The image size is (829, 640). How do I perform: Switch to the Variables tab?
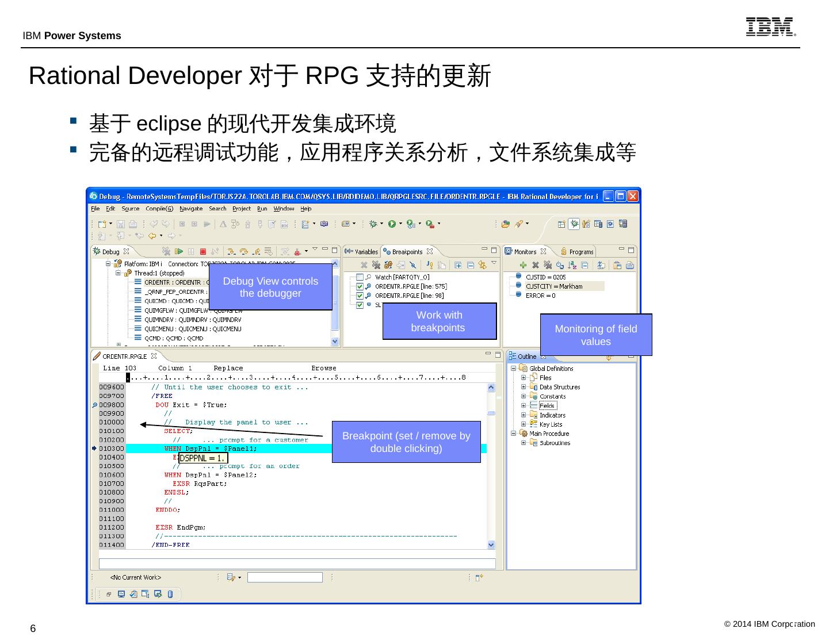362,252
